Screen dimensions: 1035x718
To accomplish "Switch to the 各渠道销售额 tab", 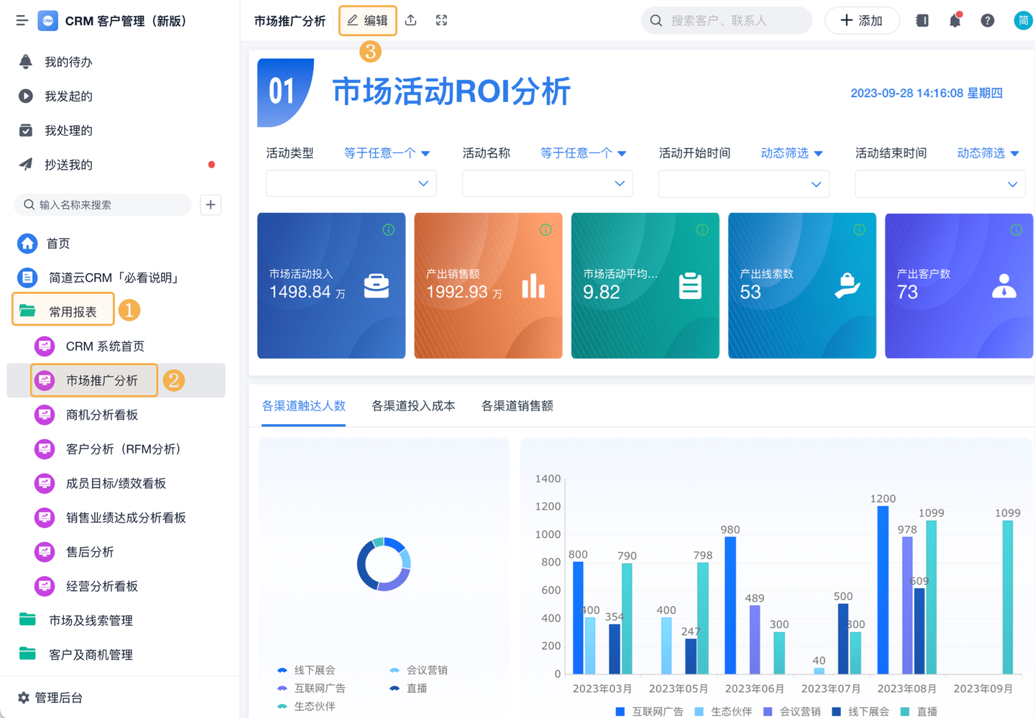I will coord(516,405).
